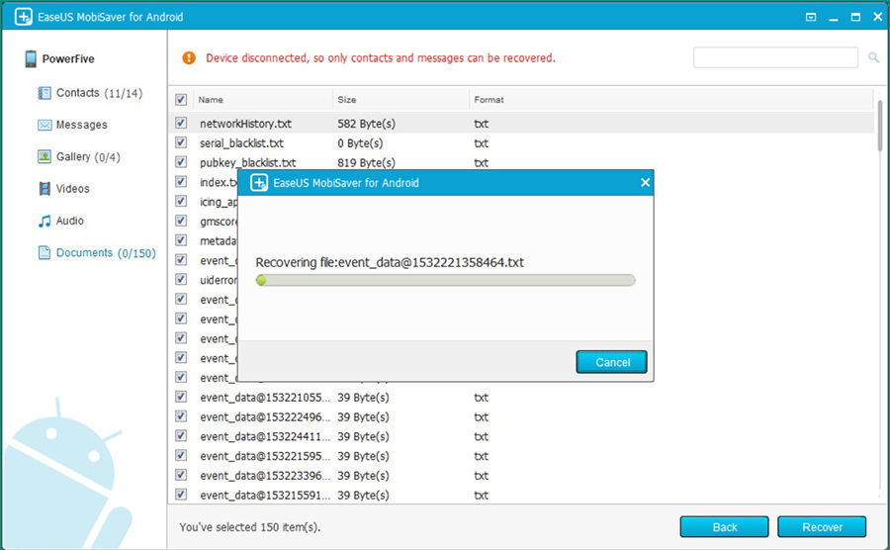Open the title bar menu dropdown icon
Image resolution: width=890 pixels, height=550 pixels.
[811, 17]
